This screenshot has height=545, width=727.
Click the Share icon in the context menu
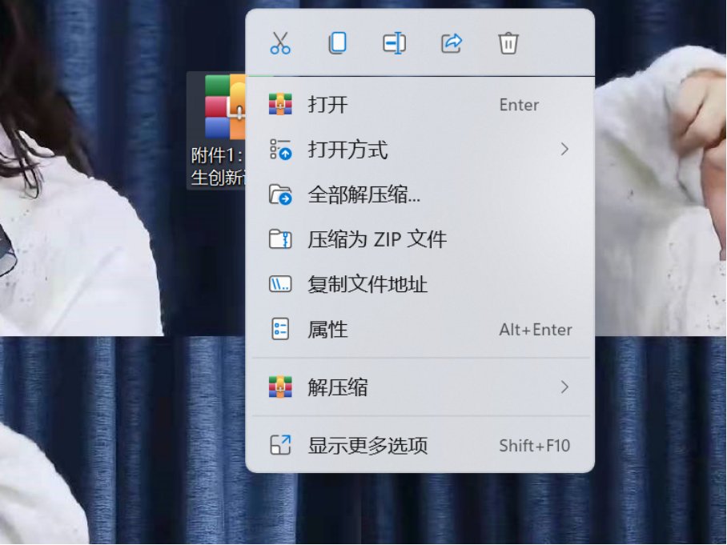[451, 42]
